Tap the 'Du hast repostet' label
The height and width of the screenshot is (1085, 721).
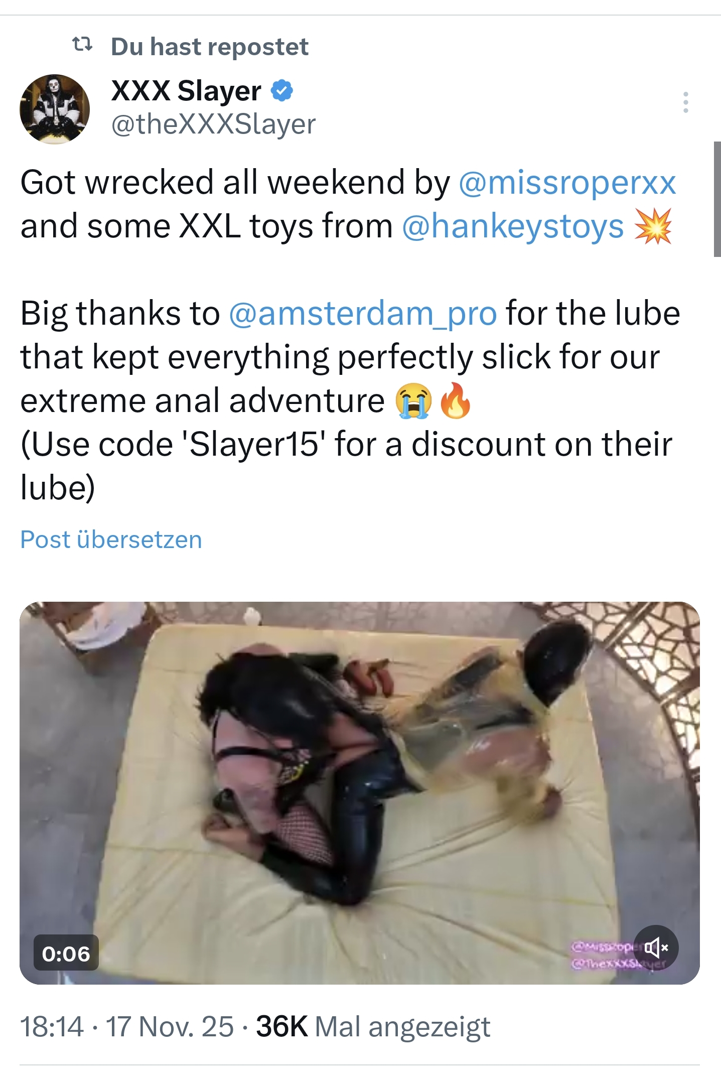tap(209, 47)
